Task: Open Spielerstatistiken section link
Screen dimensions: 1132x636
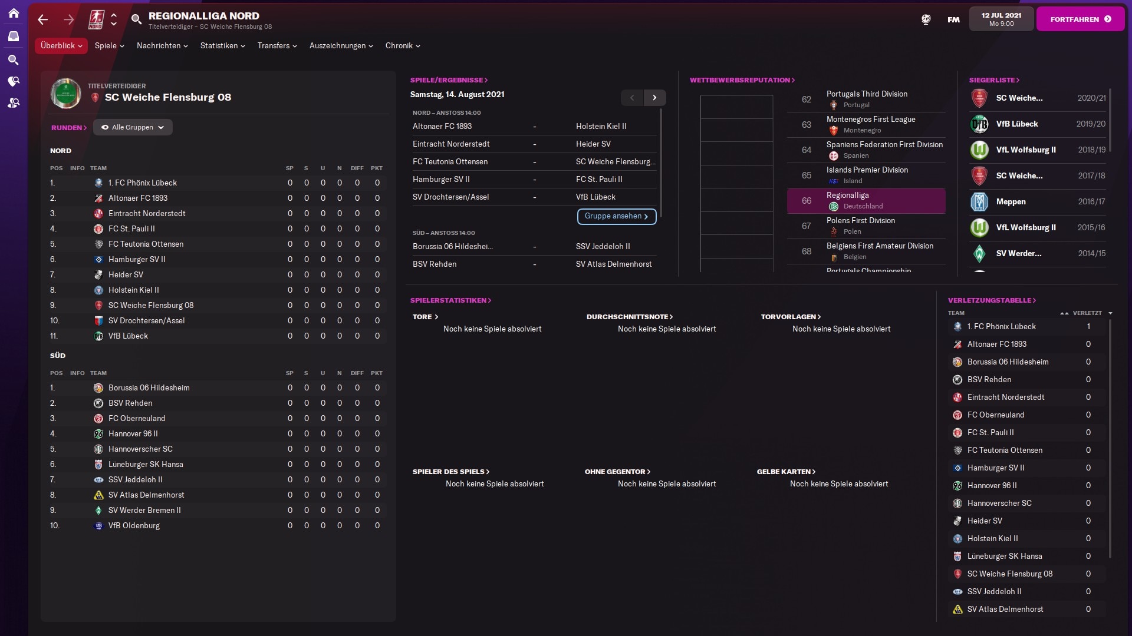Action: click(450, 300)
